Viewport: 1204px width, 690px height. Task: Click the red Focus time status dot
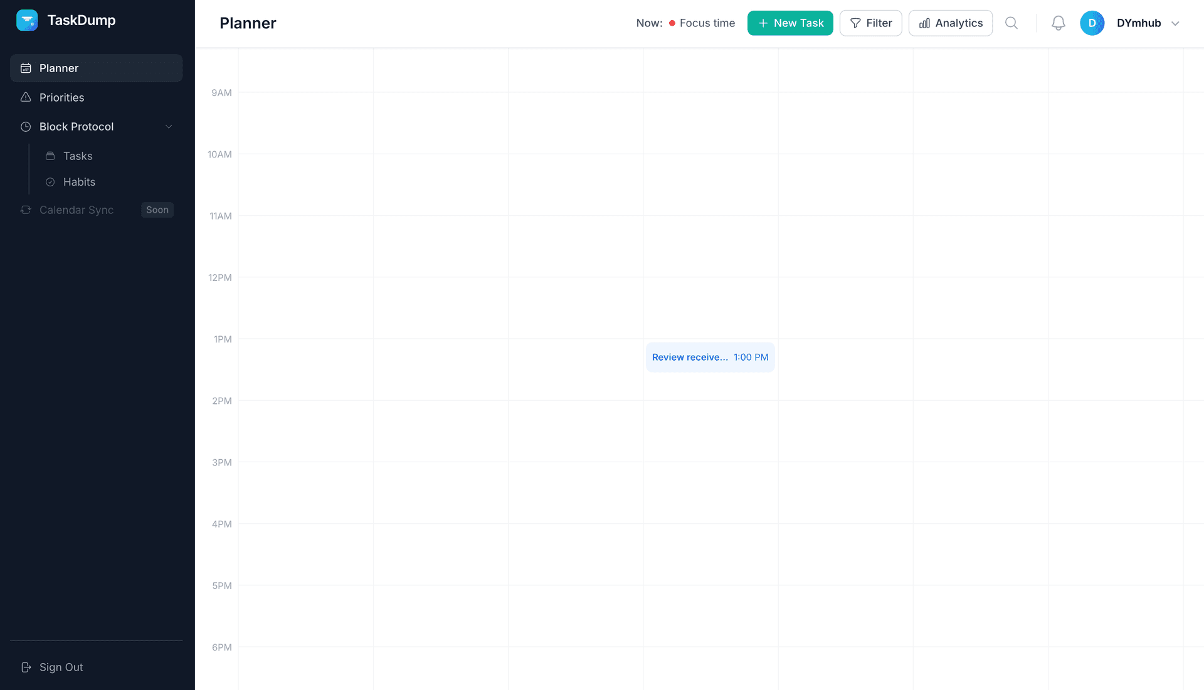tap(671, 23)
